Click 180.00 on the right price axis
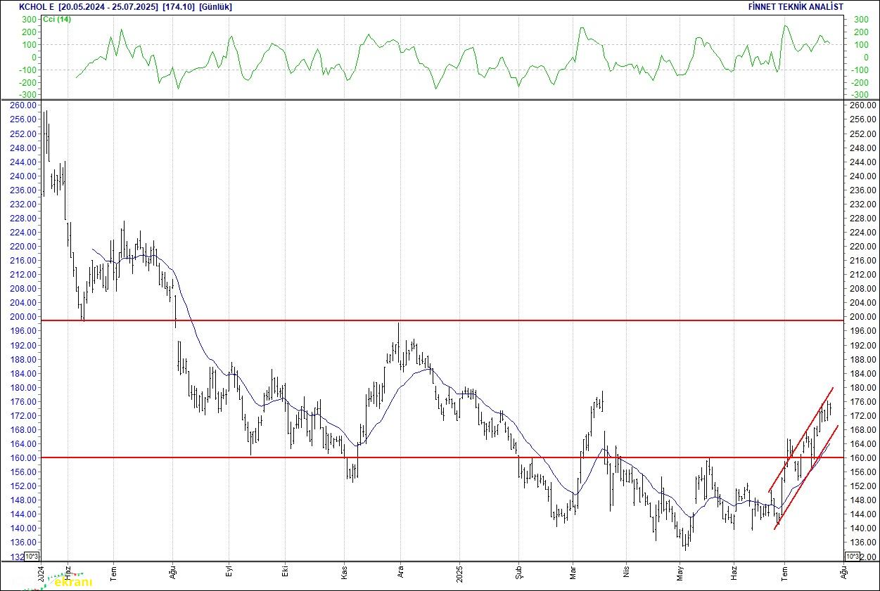This screenshot has height=591, width=880. pos(862,388)
